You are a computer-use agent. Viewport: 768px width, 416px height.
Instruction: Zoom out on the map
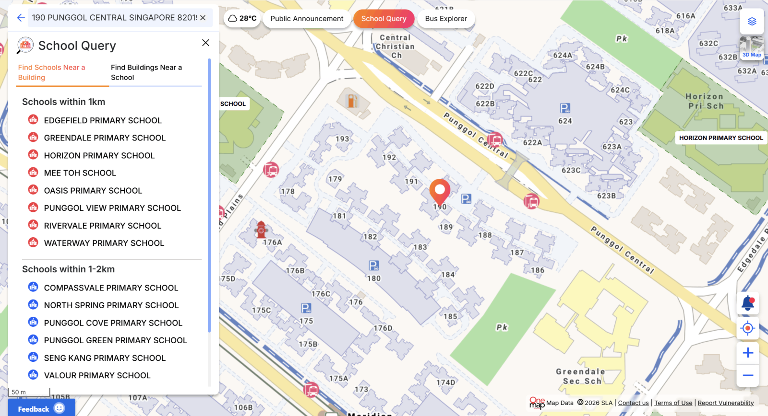pos(748,376)
